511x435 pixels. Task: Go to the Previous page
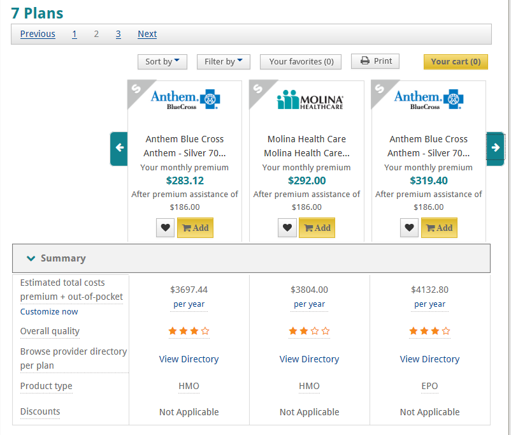click(38, 34)
